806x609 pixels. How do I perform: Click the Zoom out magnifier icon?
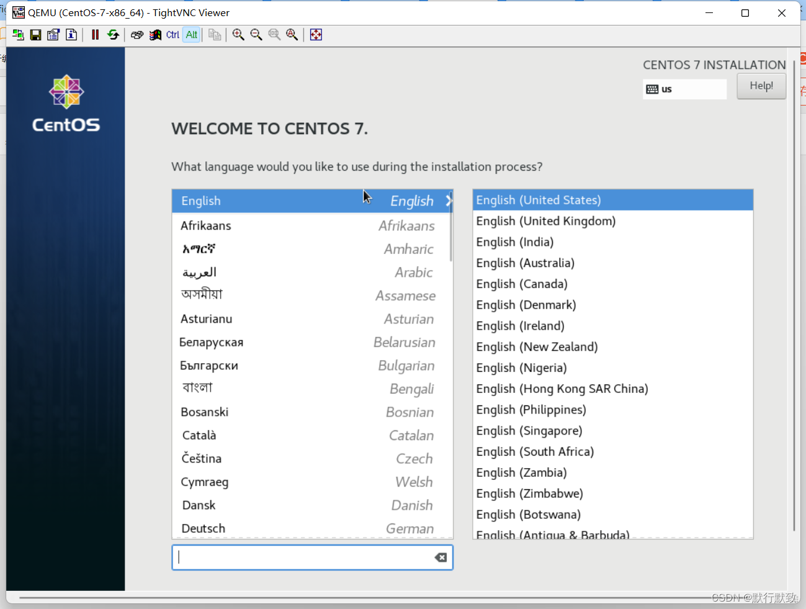click(x=256, y=35)
